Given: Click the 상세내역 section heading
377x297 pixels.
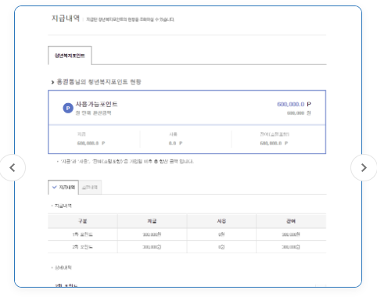Looking at the screenshot, I should click(x=63, y=267).
